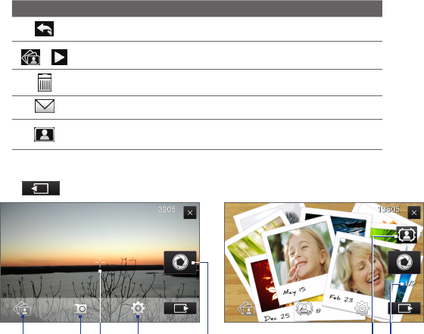Tap the crosshair focus indicator
This screenshot has width=424, height=334.
coord(100,262)
